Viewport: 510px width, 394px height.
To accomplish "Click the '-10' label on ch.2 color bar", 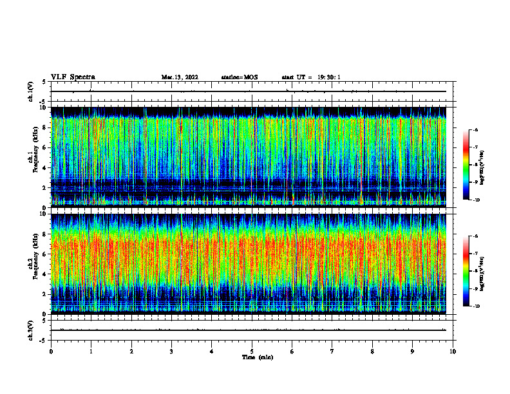I will coord(477,306).
